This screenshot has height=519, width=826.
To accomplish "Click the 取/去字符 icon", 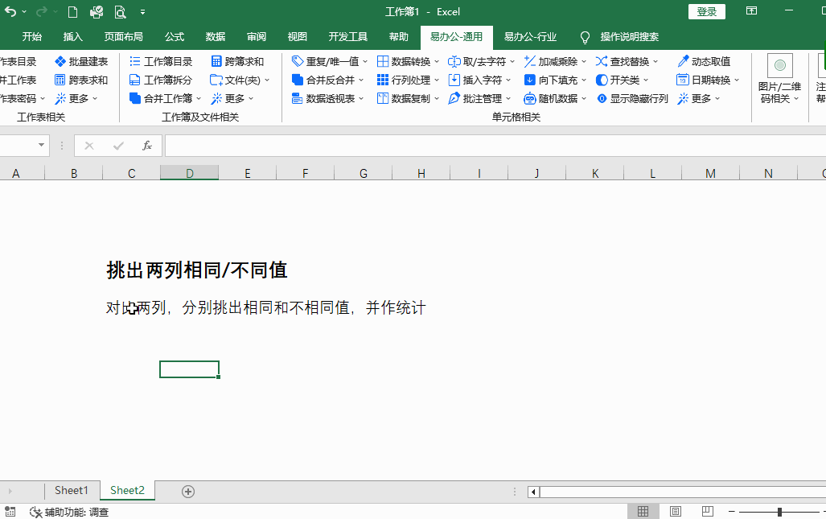I will [454, 62].
